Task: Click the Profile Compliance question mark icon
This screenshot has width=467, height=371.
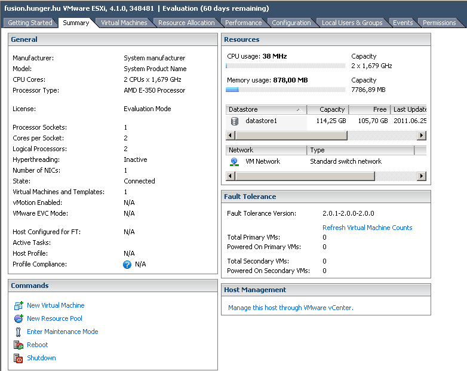Action: [x=127, y=264]
